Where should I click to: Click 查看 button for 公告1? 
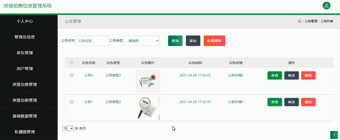(275, 102)
